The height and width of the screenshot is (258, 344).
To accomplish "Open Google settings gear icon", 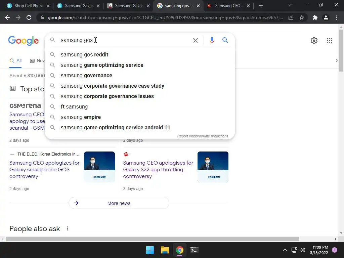I will point(314,41).
